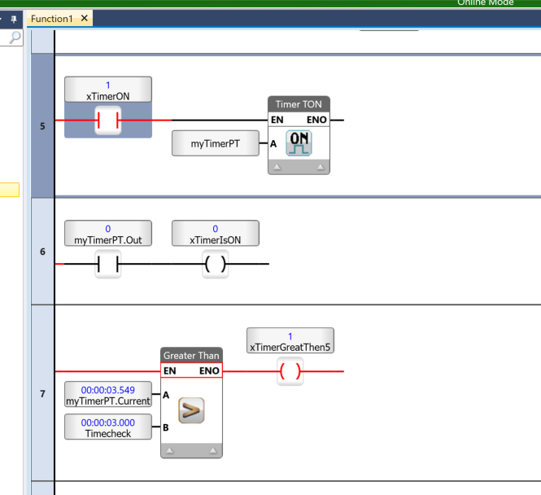Screen dimensions: 541x495
Task: Expand Greater Than block's left bottom arrow
Action: tap(169, 449)
